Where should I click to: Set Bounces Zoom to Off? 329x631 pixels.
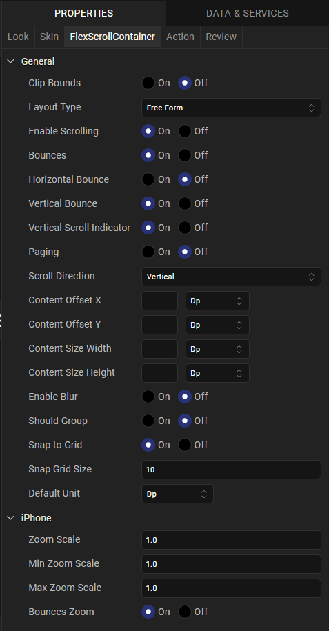pos(185,612)
